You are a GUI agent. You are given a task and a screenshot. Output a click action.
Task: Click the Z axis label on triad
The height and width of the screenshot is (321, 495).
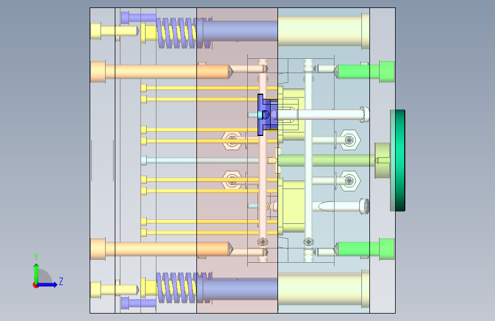[x=61, y=281]
